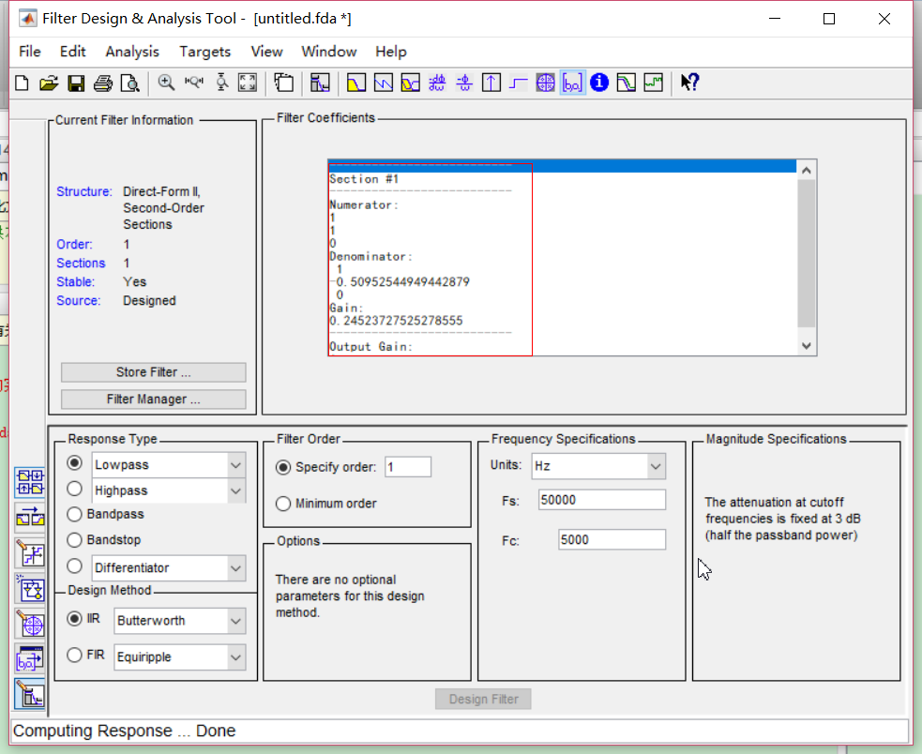Open Set Quantization Parameters sidebar panel

pos(29,554)
